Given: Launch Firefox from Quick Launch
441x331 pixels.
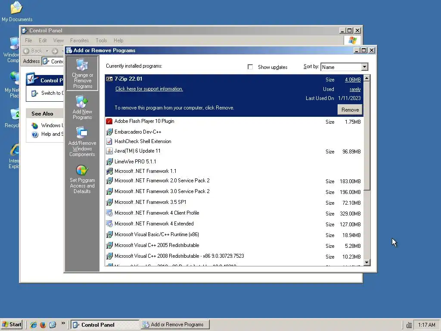Looking at the screenshot, I should [43, 325].
